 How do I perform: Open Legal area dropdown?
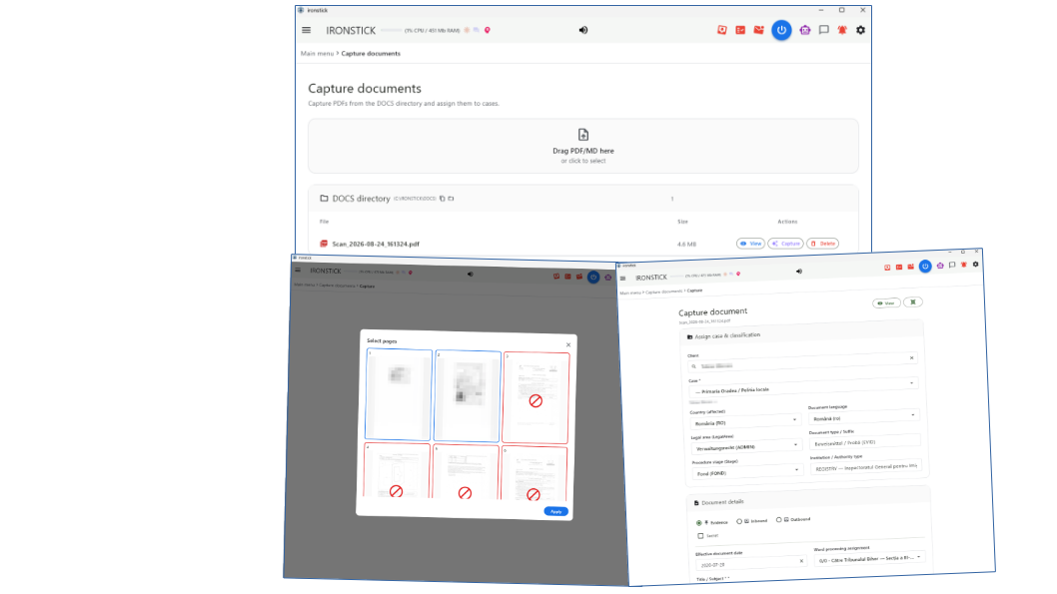(747, 446)
